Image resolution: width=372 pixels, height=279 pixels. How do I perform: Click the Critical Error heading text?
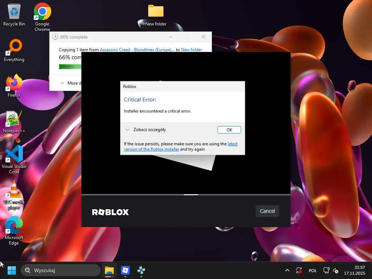pos(140,100)
